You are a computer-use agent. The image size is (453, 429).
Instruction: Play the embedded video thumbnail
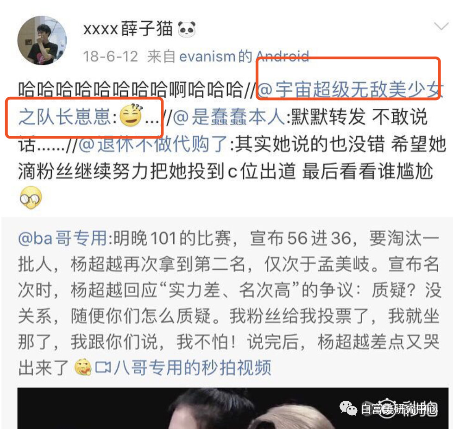pyautogui.click(x=233, y=408)
